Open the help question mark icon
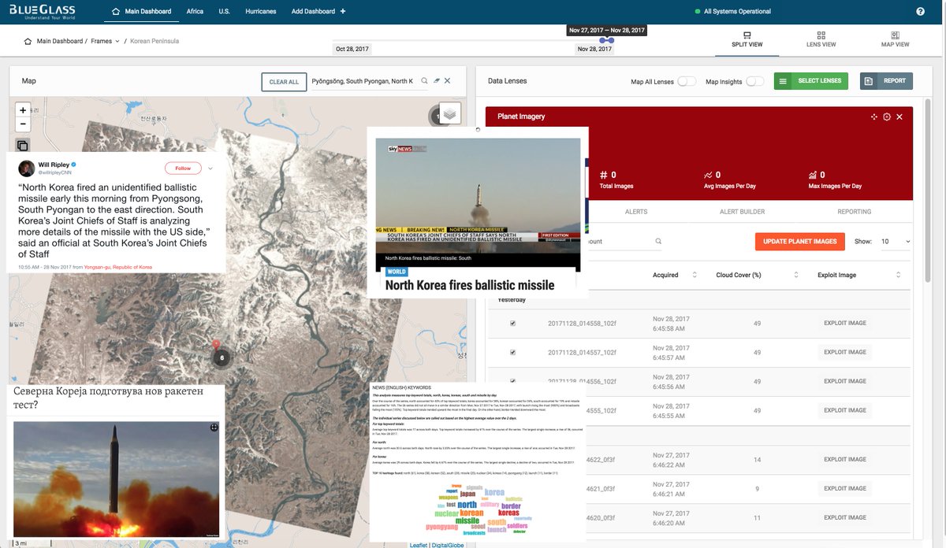Image resolution: width=946 pixels, height=548 pixels. (x=920, y=12)
